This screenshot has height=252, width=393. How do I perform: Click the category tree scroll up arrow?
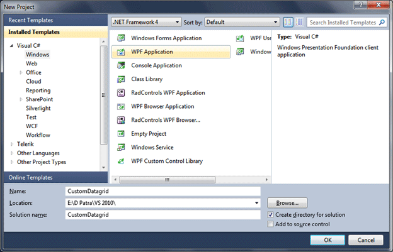pyautogui.click(x=103, y=41)
